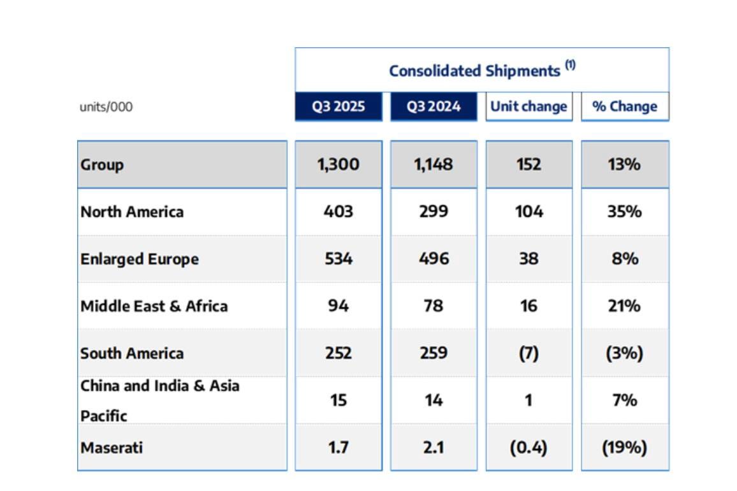The width and height of the screenshot is (737, 491).
Task: Select the Middle East & Africa label
Action: tap(154, 306)
